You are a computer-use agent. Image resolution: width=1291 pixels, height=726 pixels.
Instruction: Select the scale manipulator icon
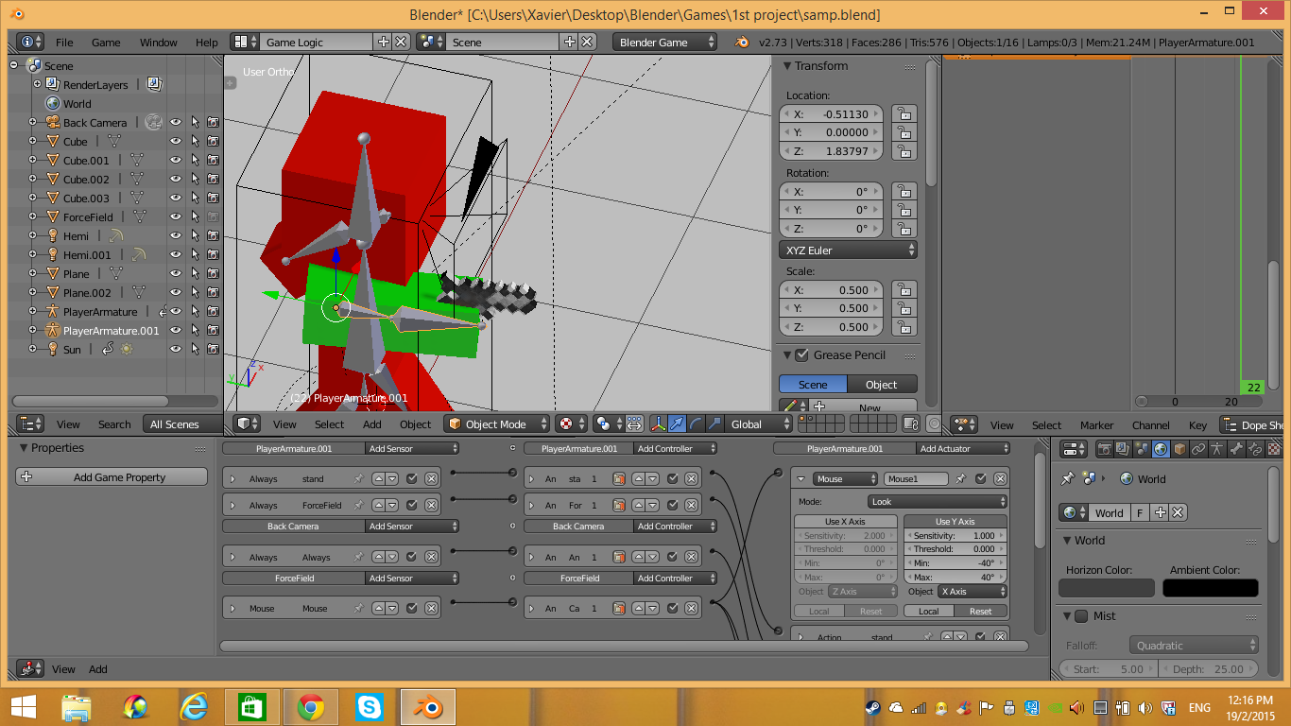pyautogui.click(x=714, y=424)
